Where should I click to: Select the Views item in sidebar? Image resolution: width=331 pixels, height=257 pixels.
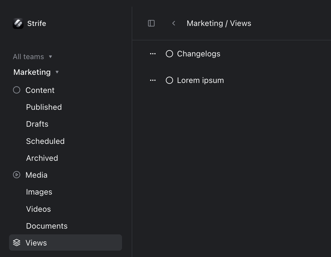[66, 243]
